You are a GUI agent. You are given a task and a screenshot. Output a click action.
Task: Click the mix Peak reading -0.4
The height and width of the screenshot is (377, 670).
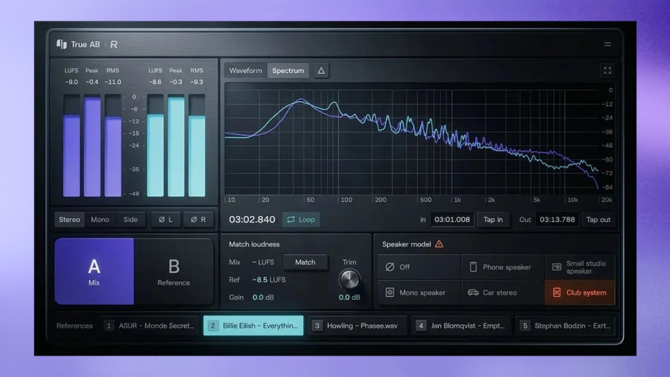[x=92, y=82]
